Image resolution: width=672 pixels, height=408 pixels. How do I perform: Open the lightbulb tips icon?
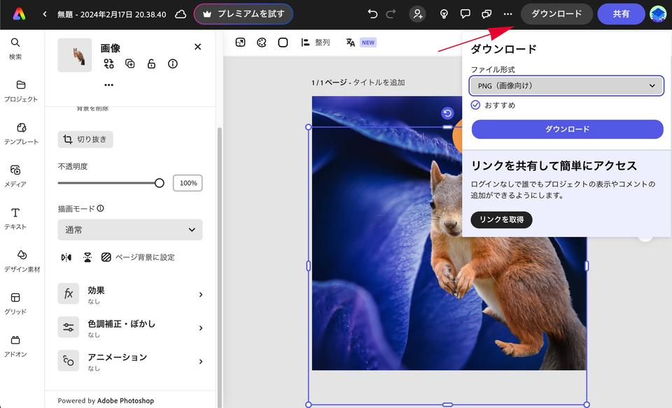point(443,14)
